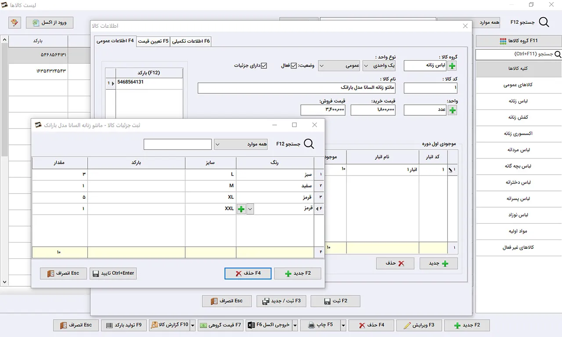Click the نام کالا product name field
This screenshot has height=337, width=562.
click(x=297, y=88)
